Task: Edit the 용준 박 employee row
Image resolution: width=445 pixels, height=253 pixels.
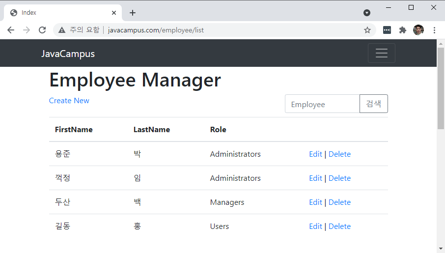Action: click(315, 154)
